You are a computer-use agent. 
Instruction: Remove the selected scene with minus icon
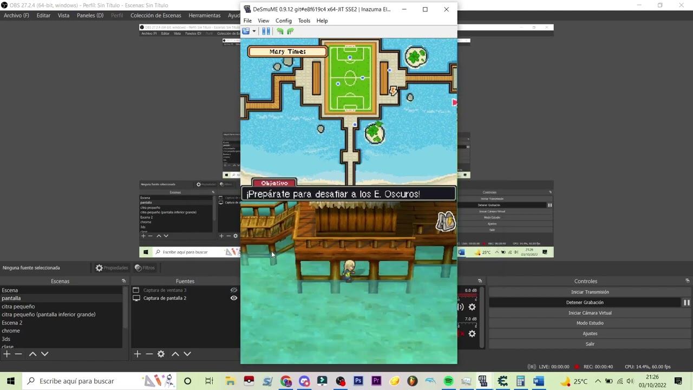click(18, 354)
